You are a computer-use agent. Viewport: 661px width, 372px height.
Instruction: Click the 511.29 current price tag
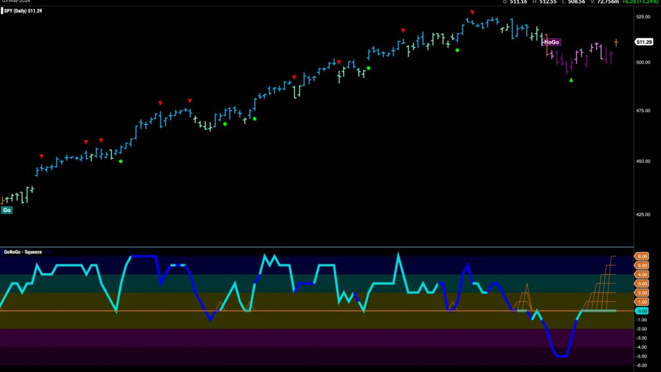[644, 42]
